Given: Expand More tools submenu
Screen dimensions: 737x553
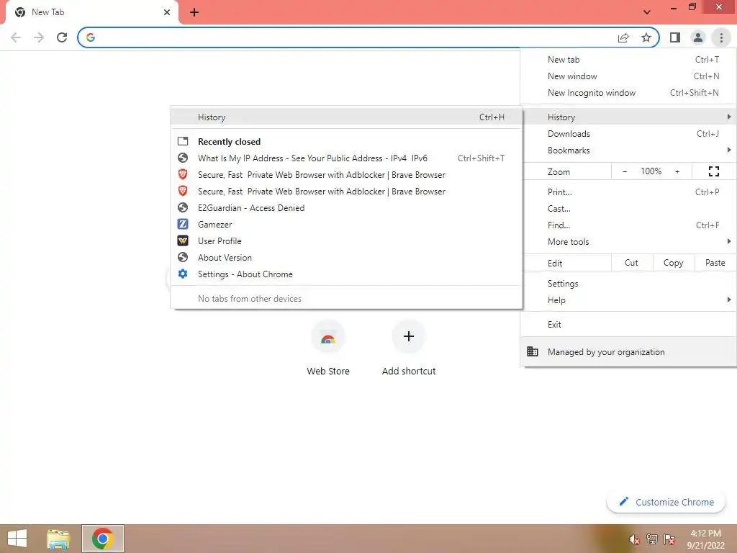Looking at the screenshot, I should 628,242.
